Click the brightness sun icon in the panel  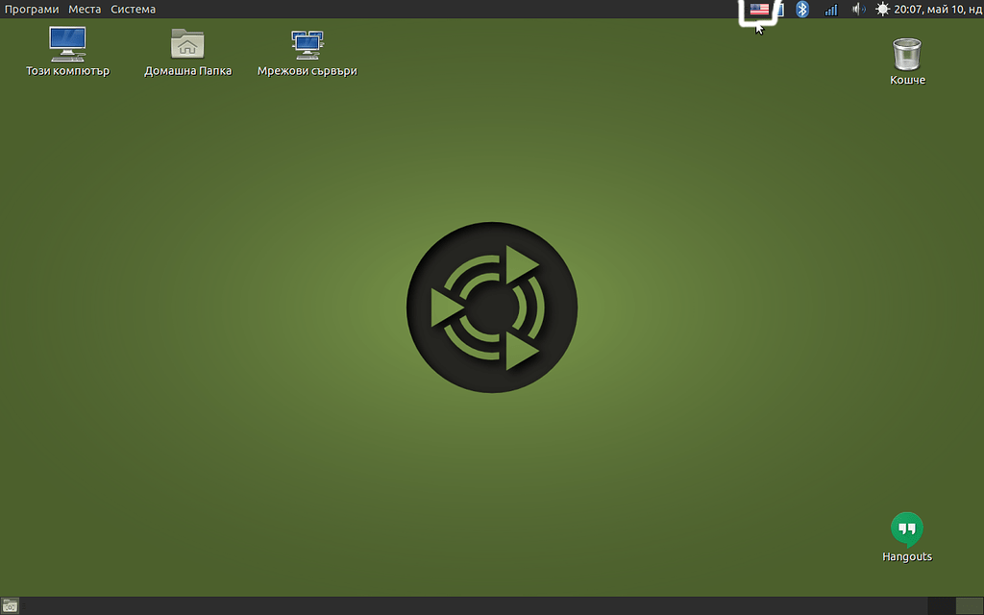882,9
